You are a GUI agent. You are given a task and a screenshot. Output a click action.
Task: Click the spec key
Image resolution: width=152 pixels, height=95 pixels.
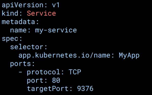10,39
